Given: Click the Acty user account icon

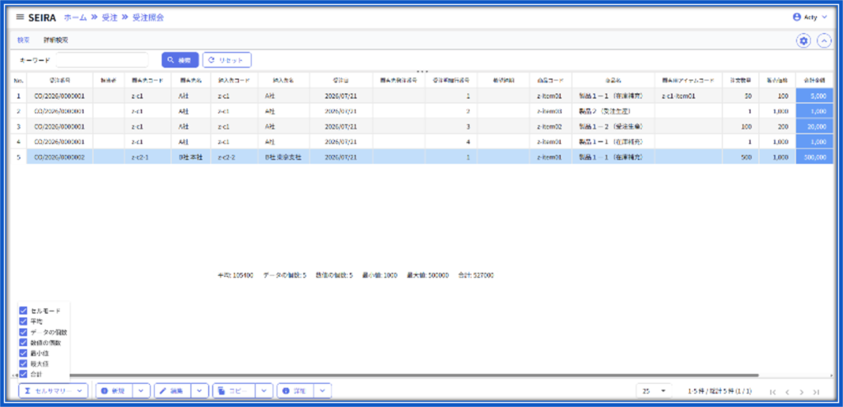Looking at the screenshot, I should point(797,17).
